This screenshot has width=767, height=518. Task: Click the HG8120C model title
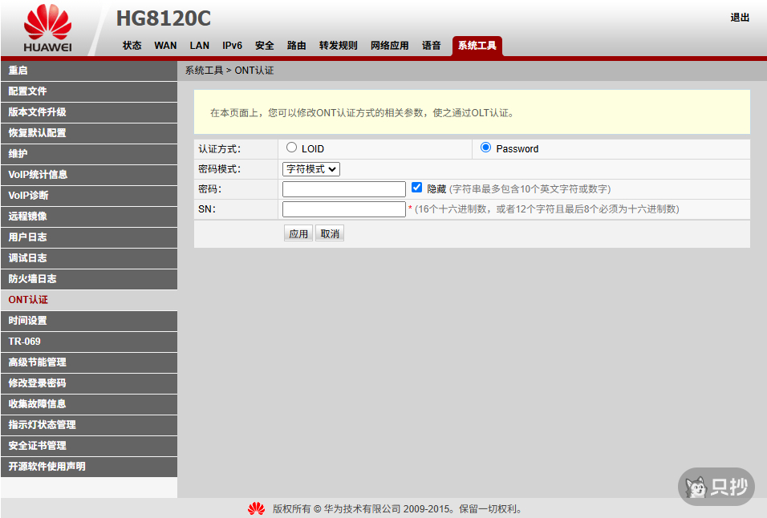click(x=164, y=18)
